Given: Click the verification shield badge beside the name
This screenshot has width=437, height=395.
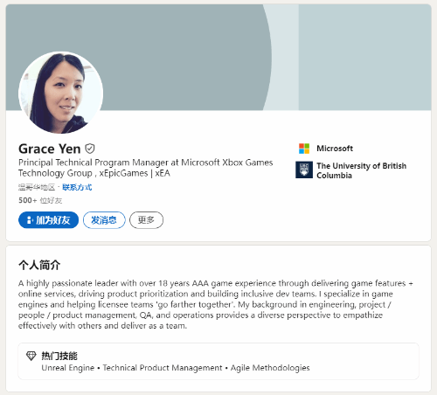Looking at the screenshot, I should click(x=90, y=149).
